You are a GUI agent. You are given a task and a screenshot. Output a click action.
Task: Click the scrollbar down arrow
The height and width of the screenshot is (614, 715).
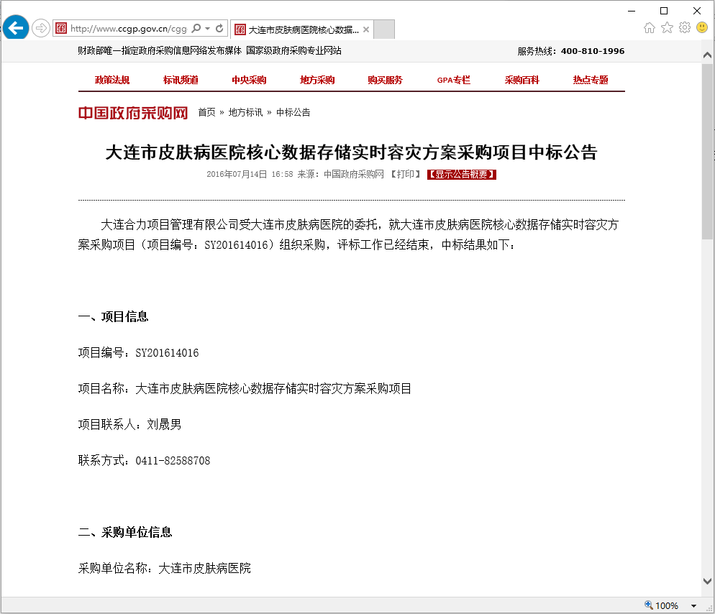click(x=707, y=581)
